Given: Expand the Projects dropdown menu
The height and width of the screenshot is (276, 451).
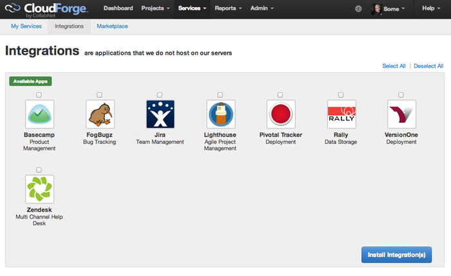Looking at the screenshot, I should coord(156,8).
